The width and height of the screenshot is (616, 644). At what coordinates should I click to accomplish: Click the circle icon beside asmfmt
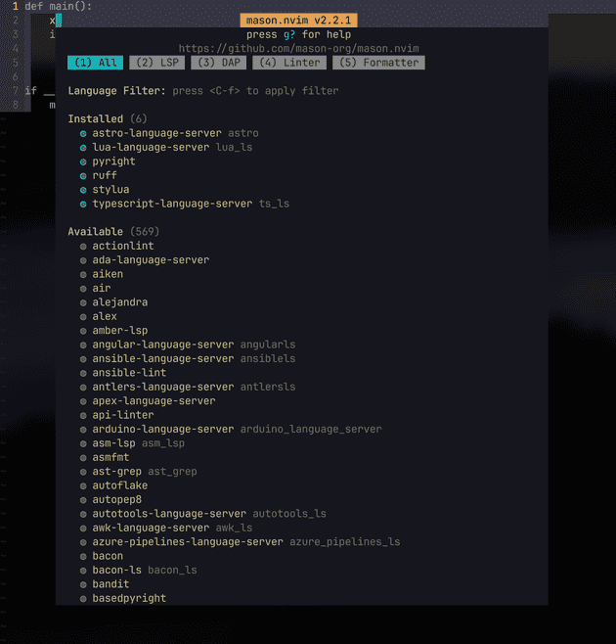pyautogui.click(x=84, y=458)
